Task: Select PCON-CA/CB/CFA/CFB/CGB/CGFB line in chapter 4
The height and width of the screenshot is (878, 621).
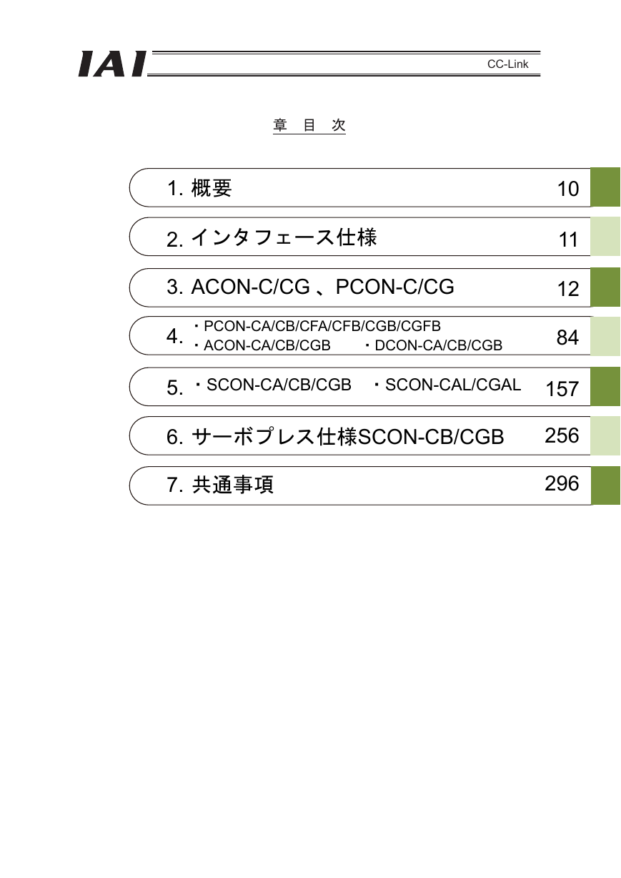Action: [318, 327]
